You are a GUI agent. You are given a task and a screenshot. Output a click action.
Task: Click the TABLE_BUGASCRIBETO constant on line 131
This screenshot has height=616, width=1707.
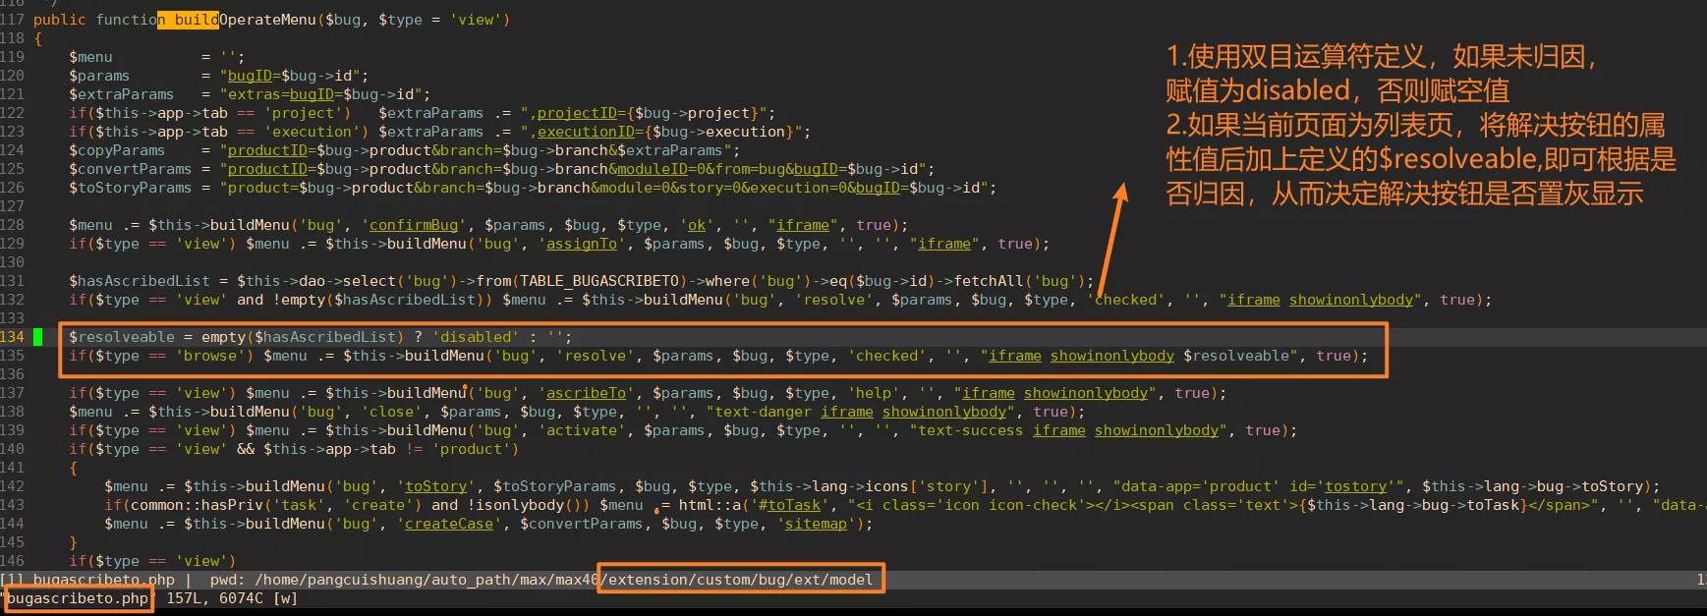pyautogui.click(x=599, y=281)
